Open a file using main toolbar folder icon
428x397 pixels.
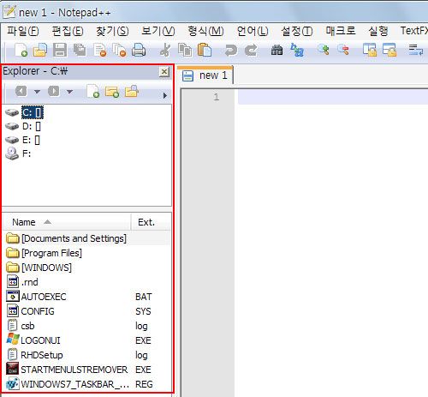tap(40, 51)
